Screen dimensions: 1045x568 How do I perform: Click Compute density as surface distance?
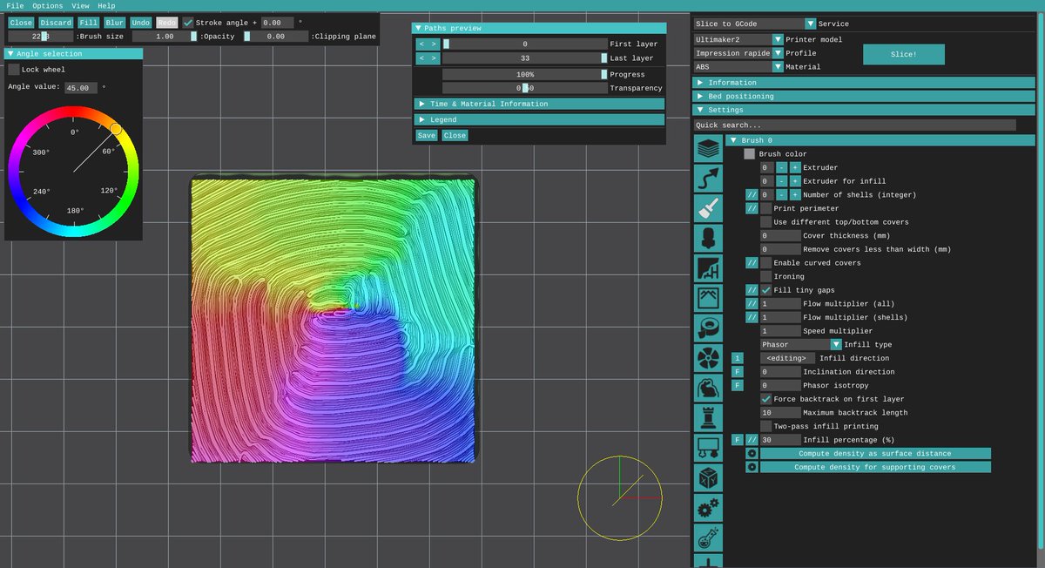point(875,453)
